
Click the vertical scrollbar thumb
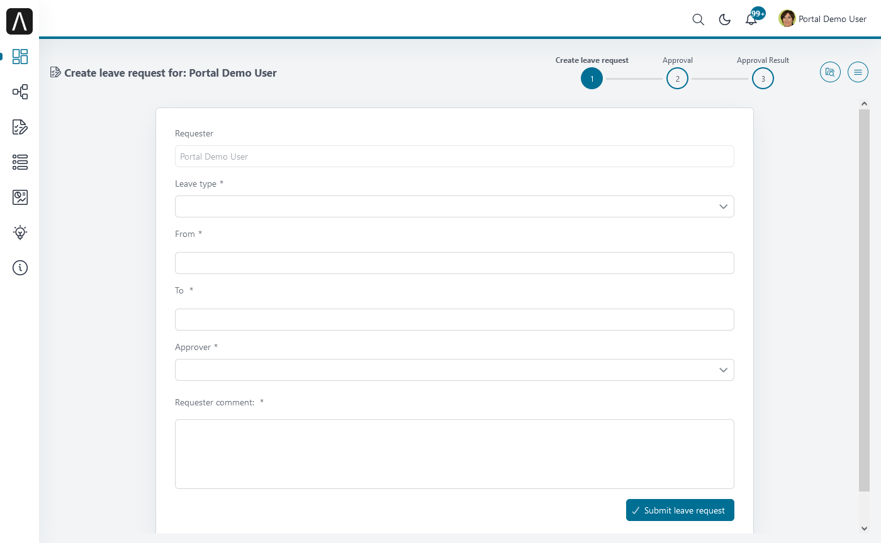[x=864, y=300]
